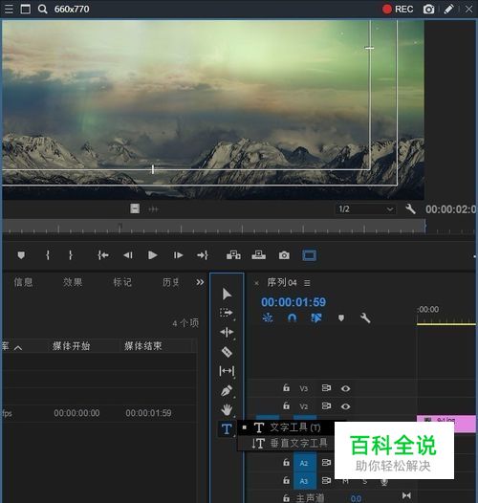Export frame camera icon
This screenshot has height=503, width=478.
(x=284, y=255)
